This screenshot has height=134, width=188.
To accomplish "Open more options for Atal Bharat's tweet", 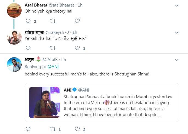I will [x=177, y=5].
